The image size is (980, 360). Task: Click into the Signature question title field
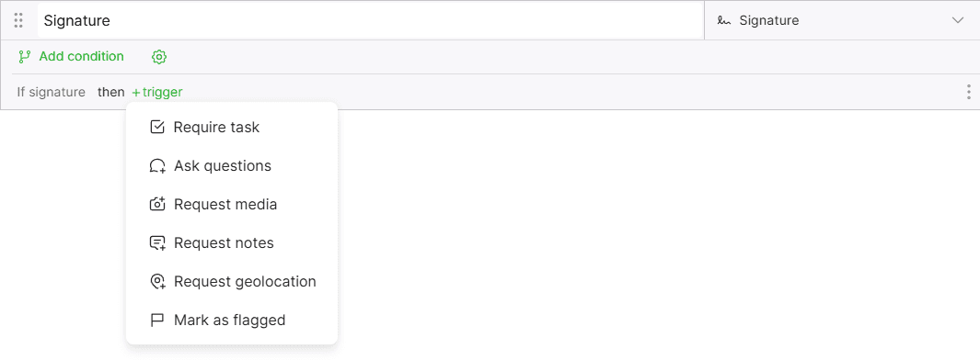pyautogui.click(x=371, y=20)
